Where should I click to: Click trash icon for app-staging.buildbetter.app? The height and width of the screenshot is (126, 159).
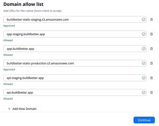(151, 34)
